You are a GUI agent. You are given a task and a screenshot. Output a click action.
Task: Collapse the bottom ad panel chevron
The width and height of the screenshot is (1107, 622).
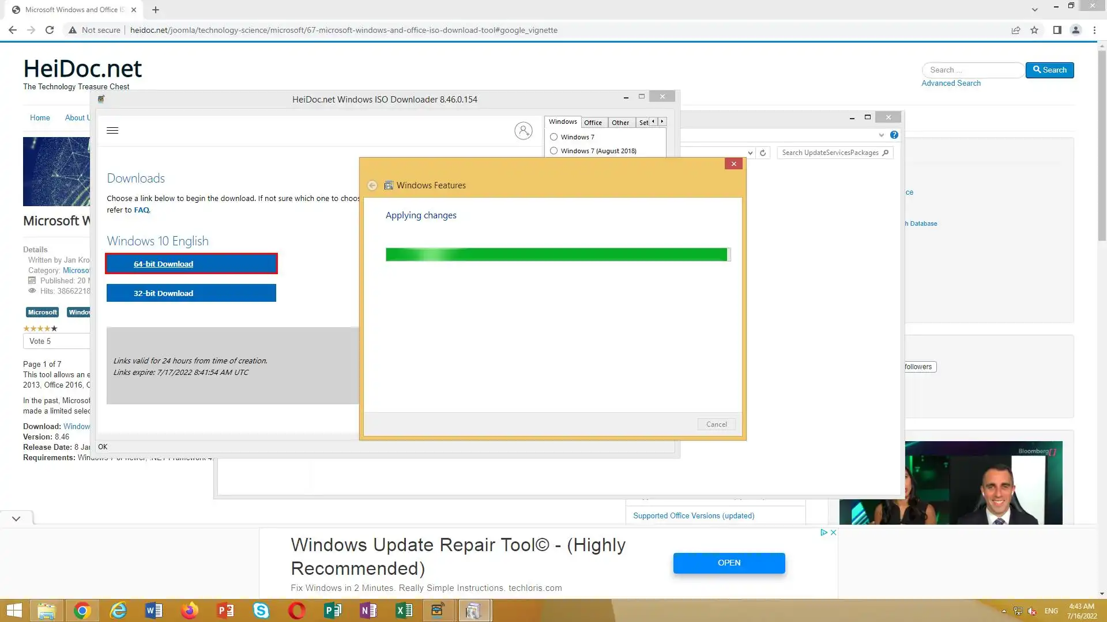tap(16, 518)
